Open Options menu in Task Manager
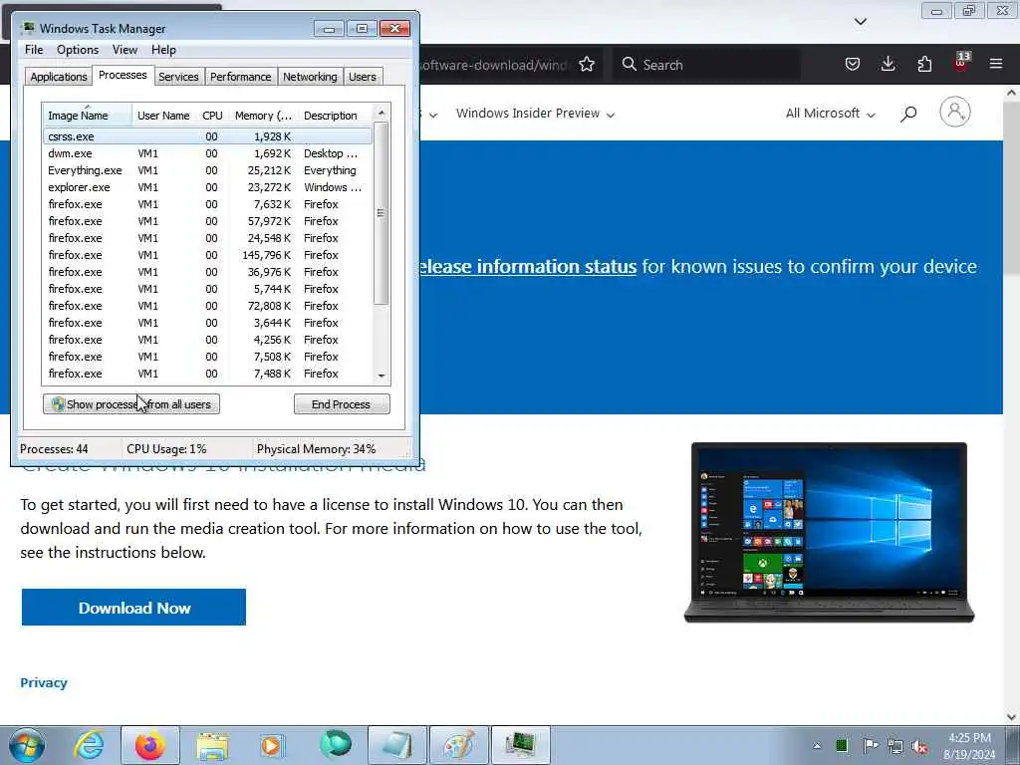 pos(78,50)
